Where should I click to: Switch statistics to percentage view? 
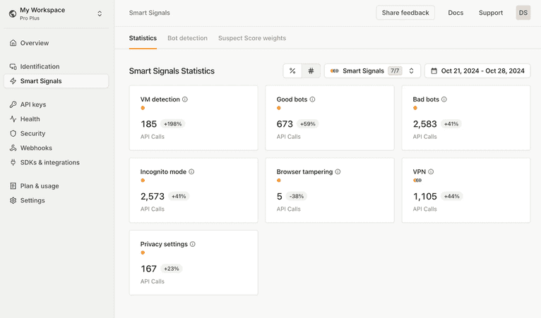click(x=292, y=71)
